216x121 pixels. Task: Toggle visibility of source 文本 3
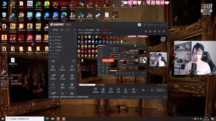coord(50,44)
